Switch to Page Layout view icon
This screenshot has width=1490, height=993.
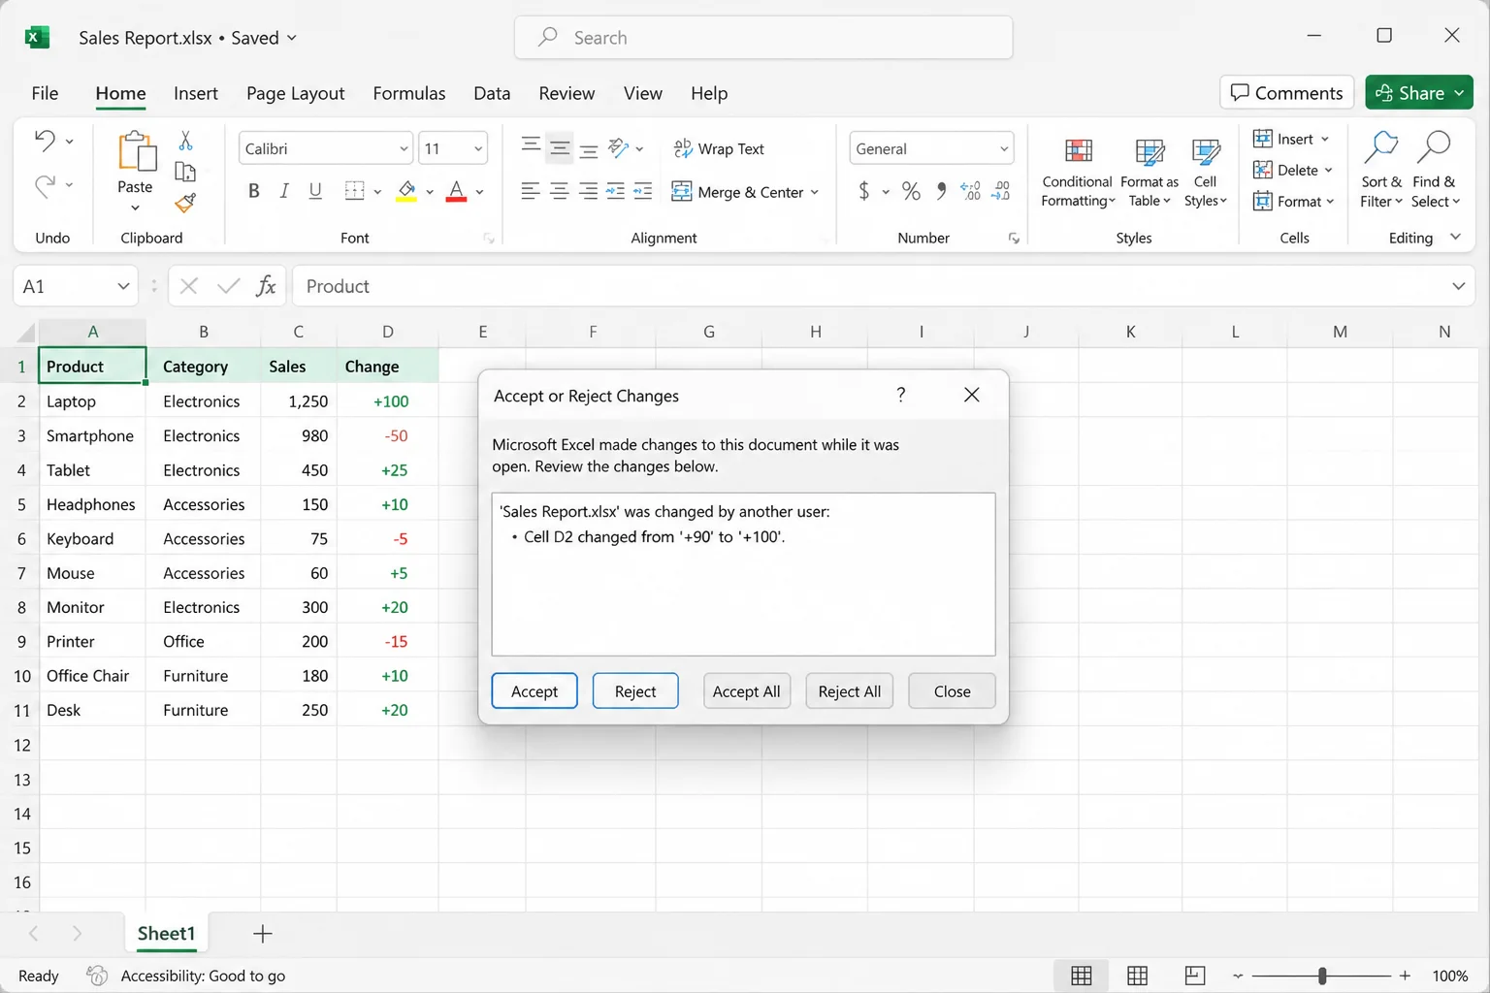coord(1138,976)
